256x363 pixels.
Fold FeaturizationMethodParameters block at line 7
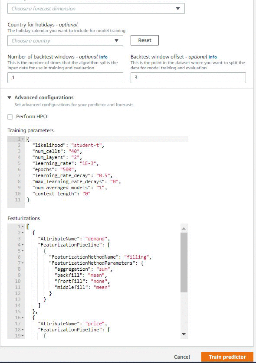point(23,263)
